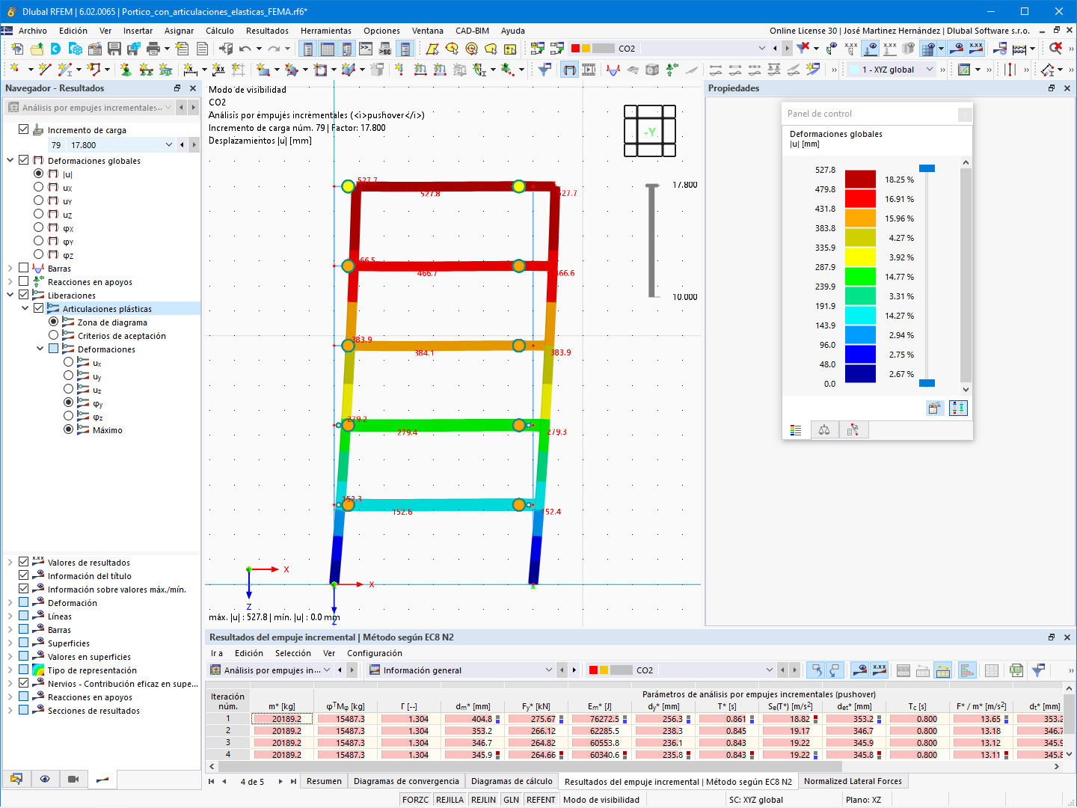
Task: Click the new model icon
Action: pyautogui.click(x=16, y=49)
